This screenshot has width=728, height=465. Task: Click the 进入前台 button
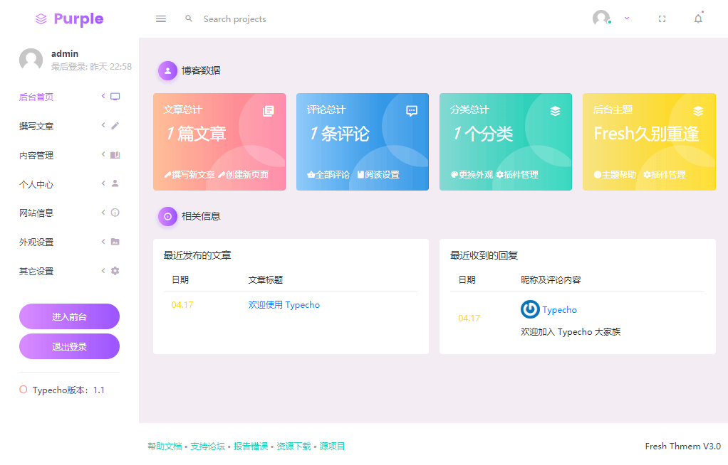pyautogui.click(x=69, y=316)
